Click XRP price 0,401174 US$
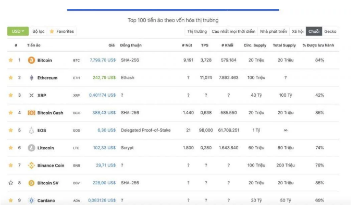This screenshot has height=212, width=359. point(102,95)
